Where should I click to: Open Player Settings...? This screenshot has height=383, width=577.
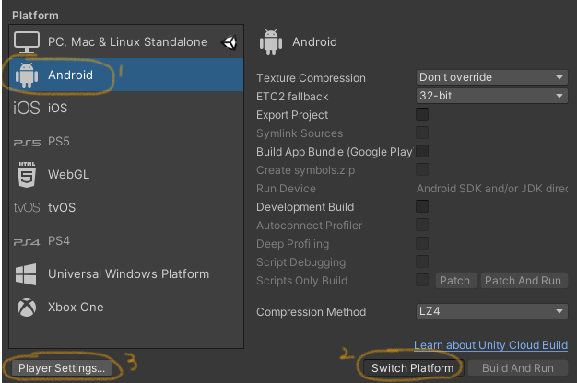pyautogui.click(x=62, y=368)
